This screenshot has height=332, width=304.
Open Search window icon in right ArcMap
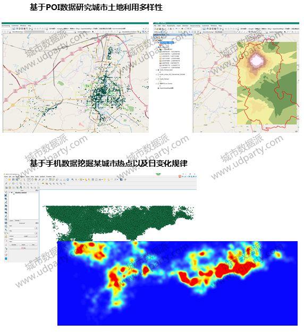(213, 29)
